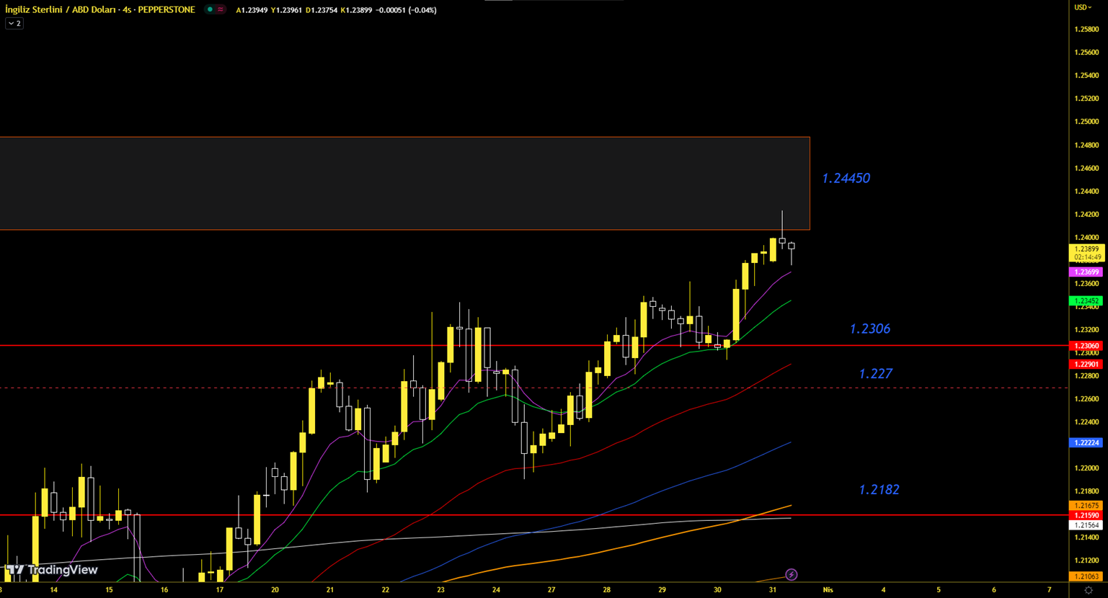Click the −0.00051 (−0.04%) change value
Screen dimensions: 1108x598
[406, 10]
